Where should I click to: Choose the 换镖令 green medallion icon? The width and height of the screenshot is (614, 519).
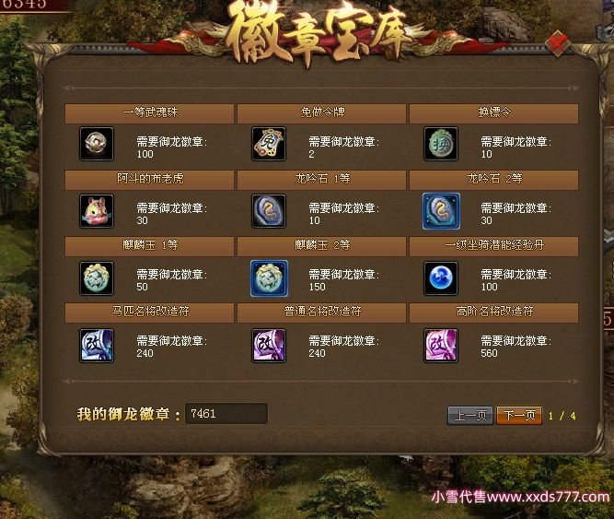(441, 144)
